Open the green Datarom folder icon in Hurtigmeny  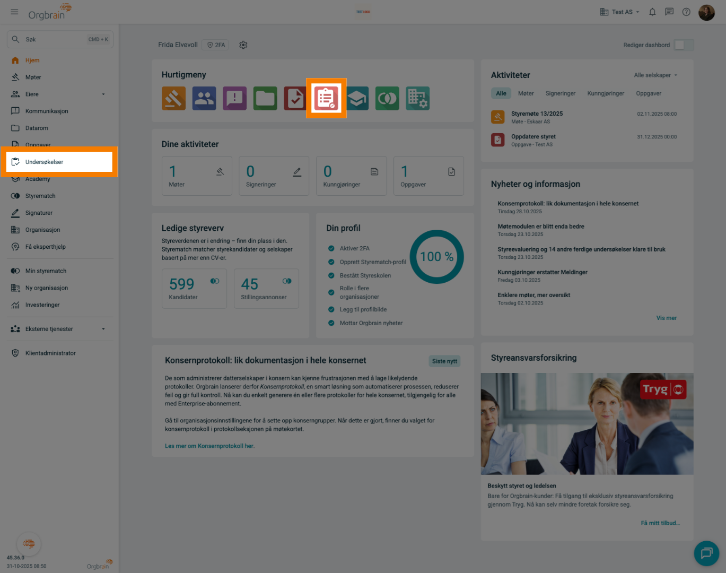pos(265,98)
